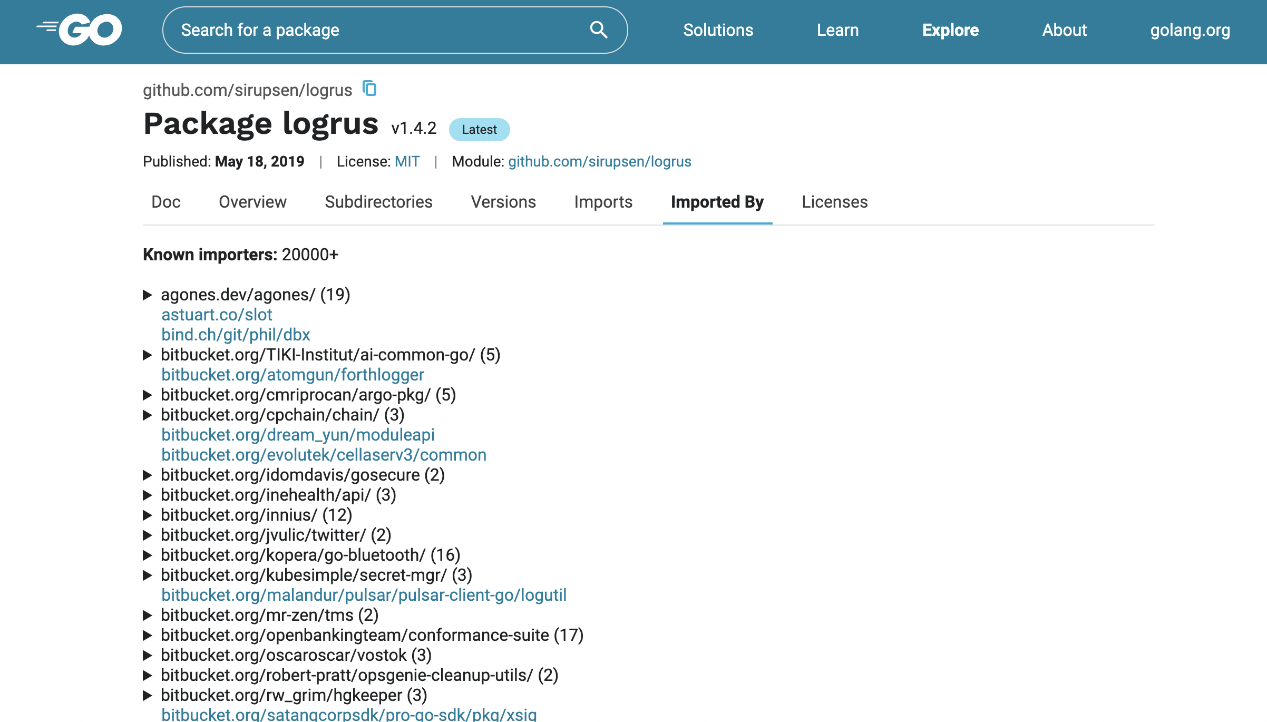Open the Subdirectories tab
The width and height of the screenshot is (1267, 722).
point(378,202)
